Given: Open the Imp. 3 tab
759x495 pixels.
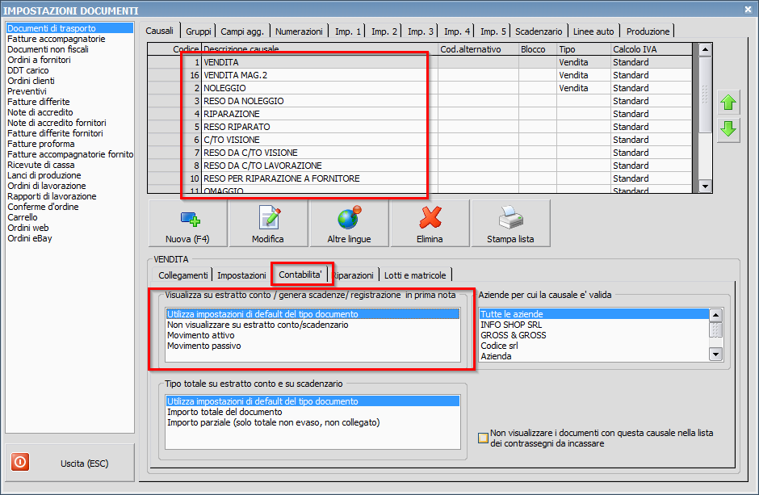Looking at the screenshot, I should (x=420, y=31).
